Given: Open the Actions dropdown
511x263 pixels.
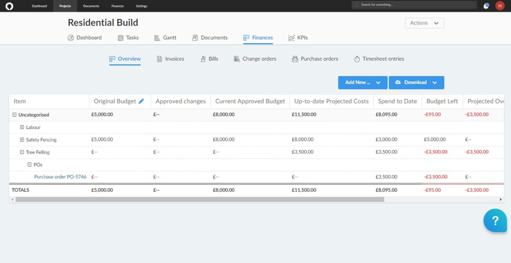Looking at the screenshot, I should 424,23.
